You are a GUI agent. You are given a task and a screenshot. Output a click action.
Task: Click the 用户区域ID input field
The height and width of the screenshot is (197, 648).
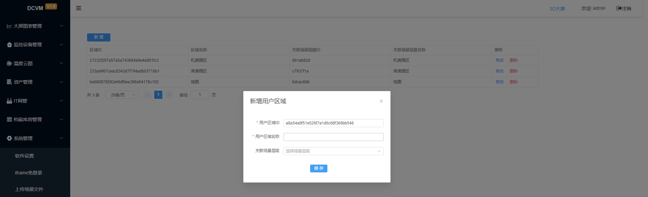(x=333, y=123)
